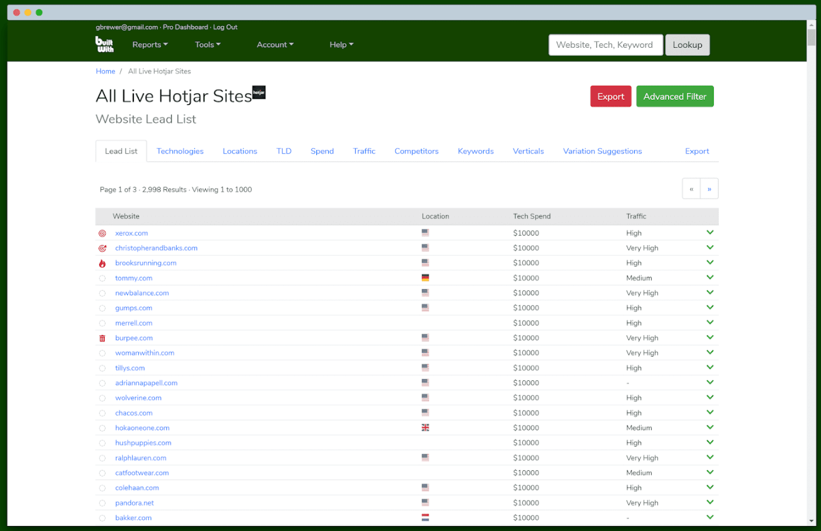Switch to the Competitors tab

click(x=416, y=151)
